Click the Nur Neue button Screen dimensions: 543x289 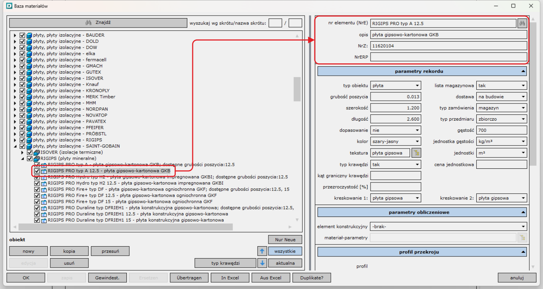[285, 239]
